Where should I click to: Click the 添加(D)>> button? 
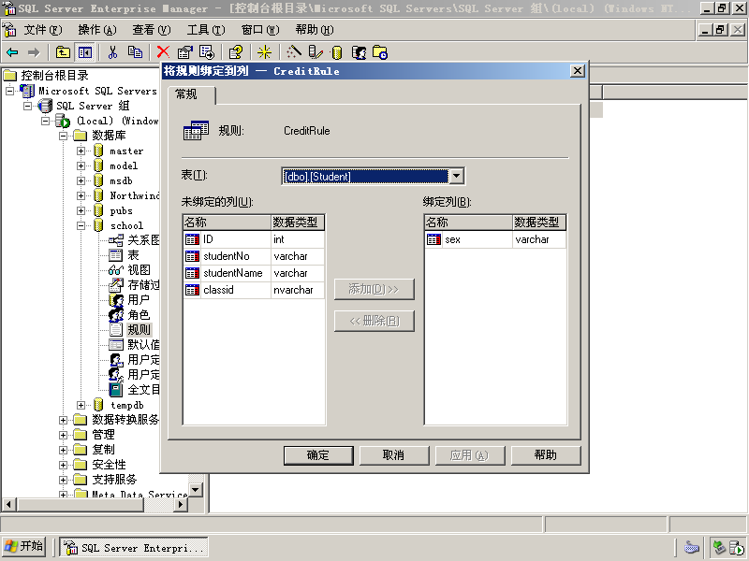pyautogui.click(x=374, y=289)
